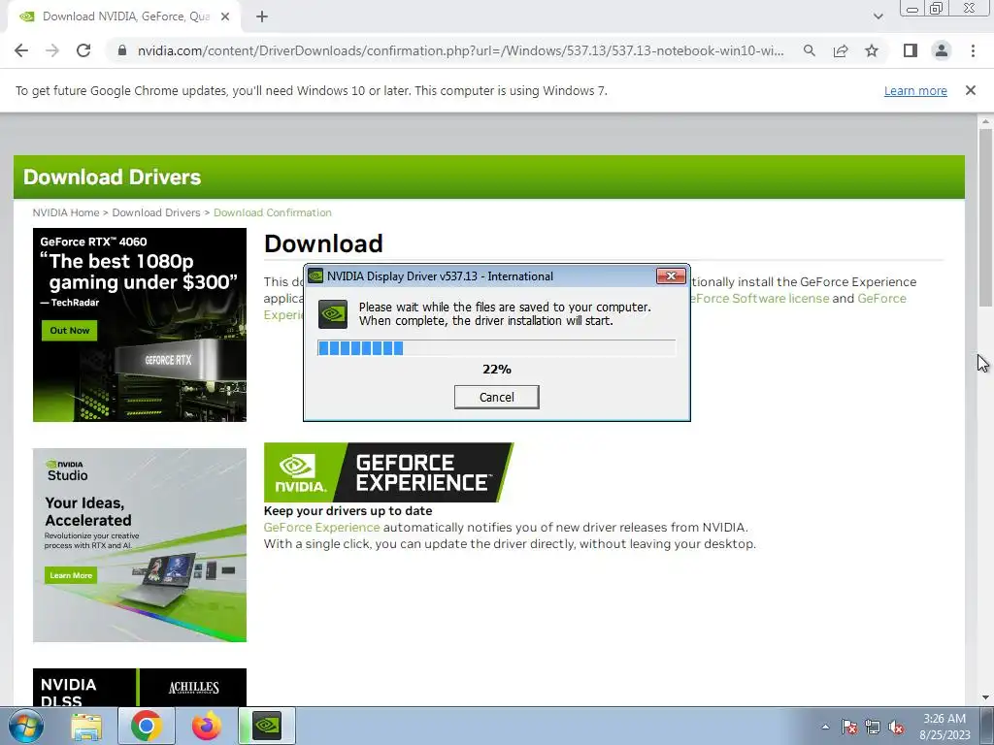
Task: Open Windows Explorer from taskbar
Action: (86, 726)
